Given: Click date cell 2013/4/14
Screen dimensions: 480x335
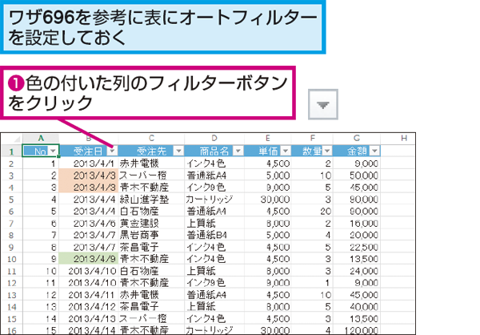Looking at the screenshot, I should pos(89,330).
